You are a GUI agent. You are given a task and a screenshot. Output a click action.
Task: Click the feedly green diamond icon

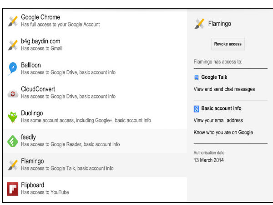[12, 140]
